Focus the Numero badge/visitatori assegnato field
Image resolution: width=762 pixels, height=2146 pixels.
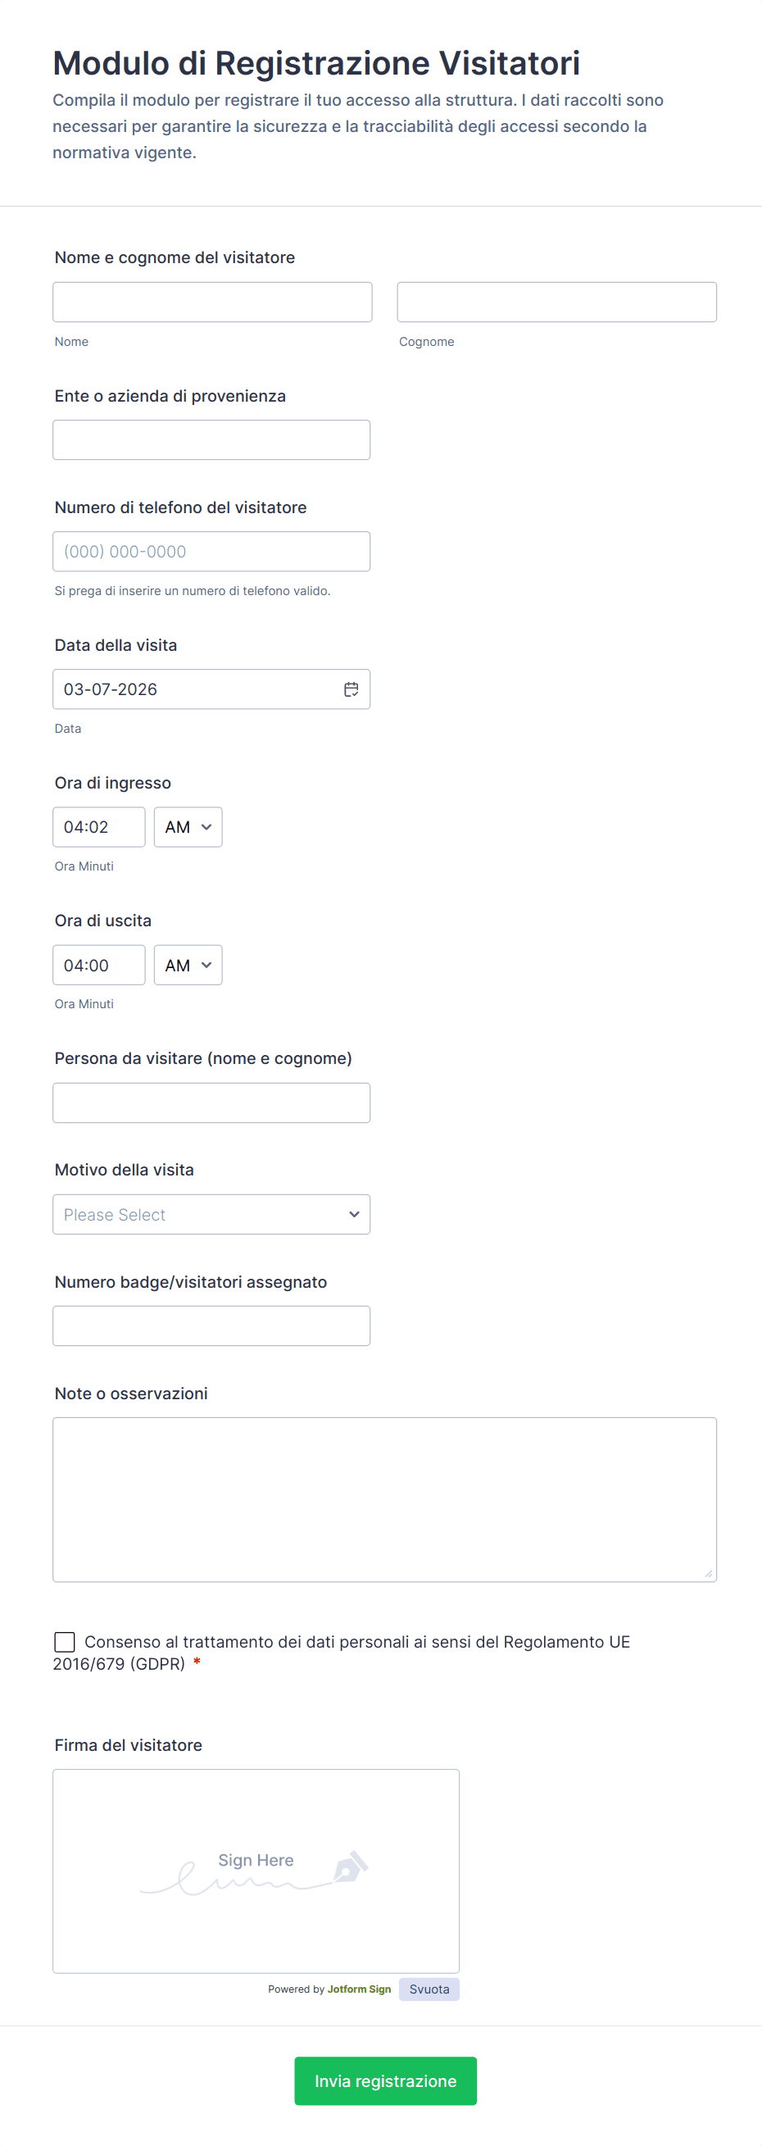pyautogui.click(x=211, y=1325)
